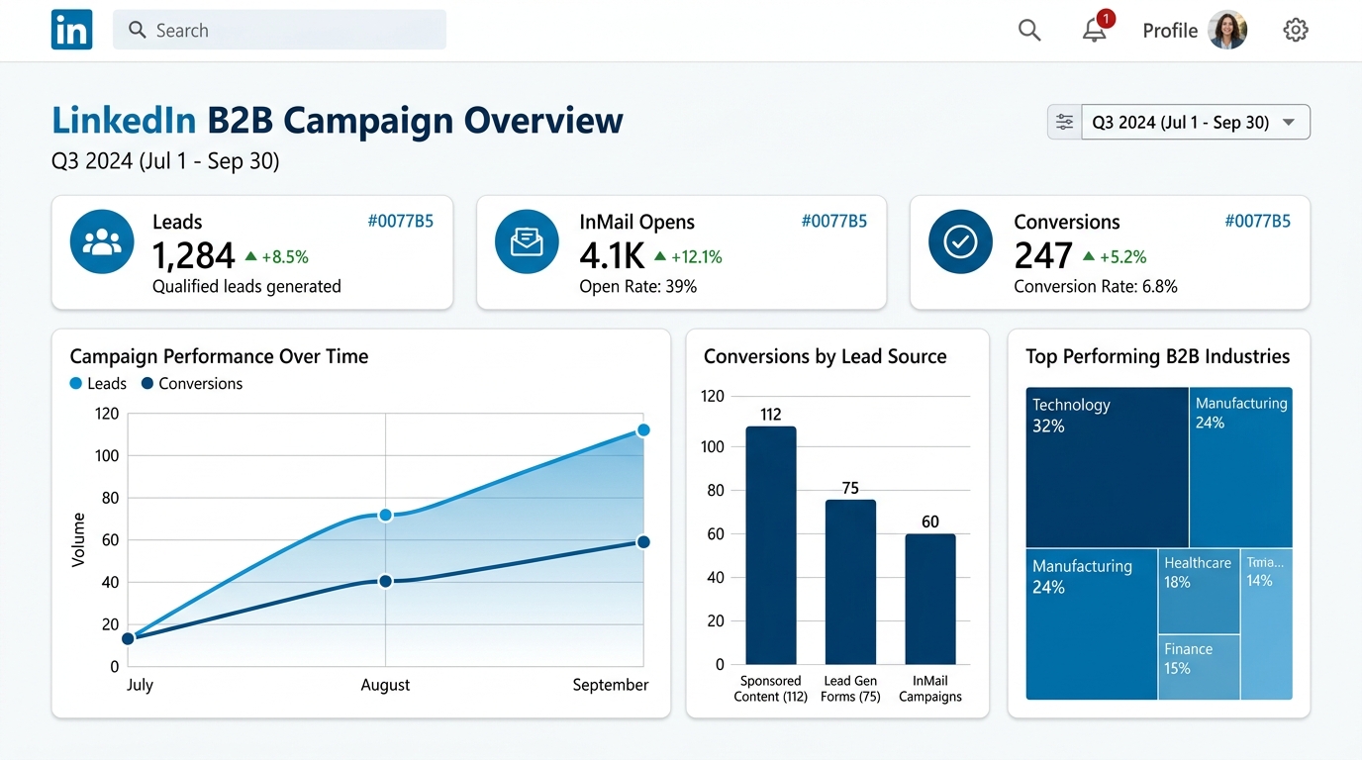Toggle the Conversions legend item

192,384
